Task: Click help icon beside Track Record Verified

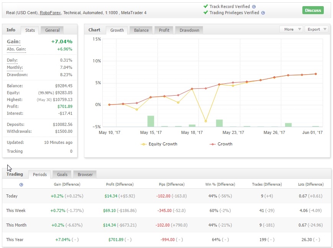Action: pos(254,7)
